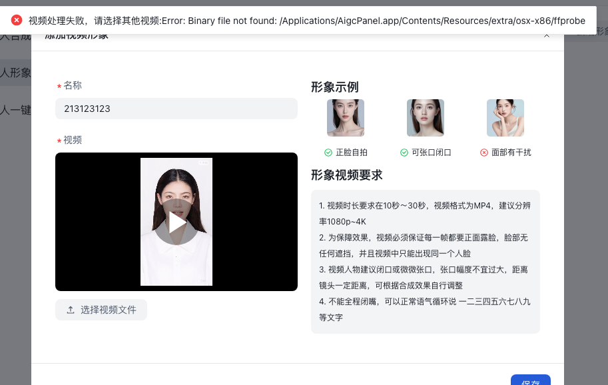Open the first sample portrait thumbnail
608x385 pixels.
click(346, 118)
